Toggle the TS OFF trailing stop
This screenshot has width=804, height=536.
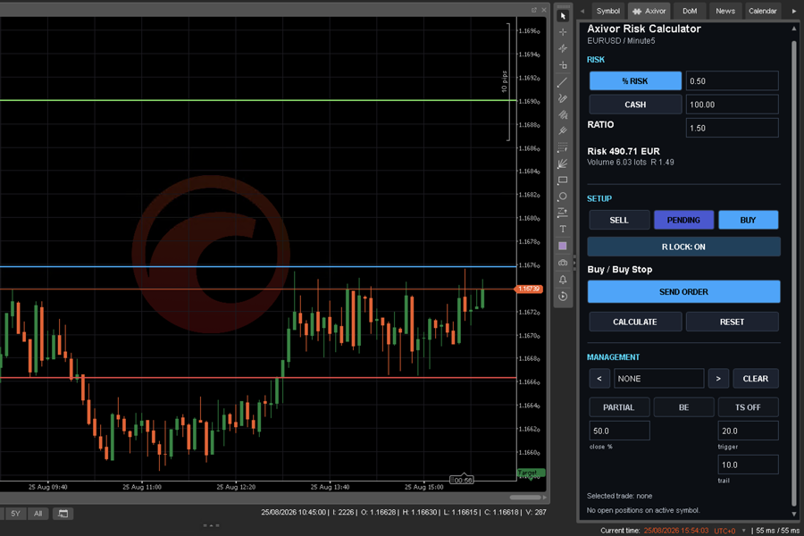click(748, 407)
